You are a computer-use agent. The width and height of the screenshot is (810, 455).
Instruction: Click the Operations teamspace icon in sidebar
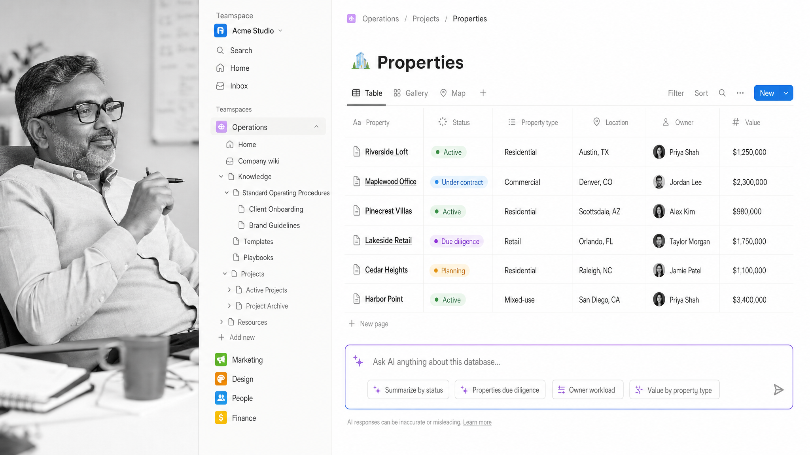[x=221, y=127]
